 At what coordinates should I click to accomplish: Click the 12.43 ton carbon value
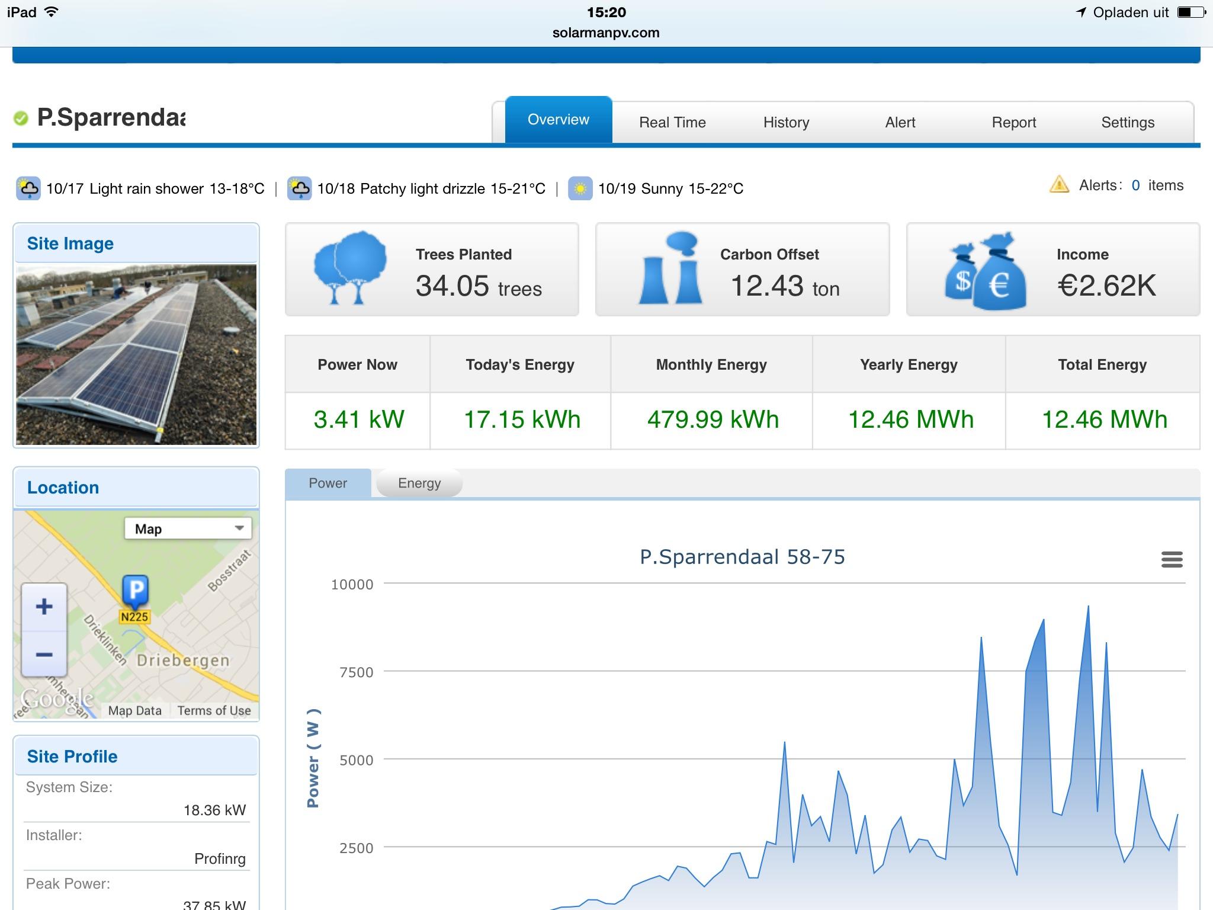785,286
